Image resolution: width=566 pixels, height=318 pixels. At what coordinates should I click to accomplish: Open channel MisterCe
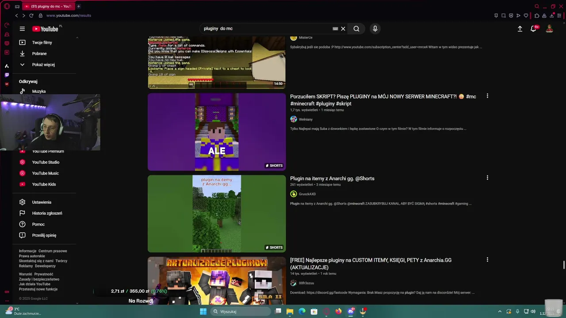(306, 38)
